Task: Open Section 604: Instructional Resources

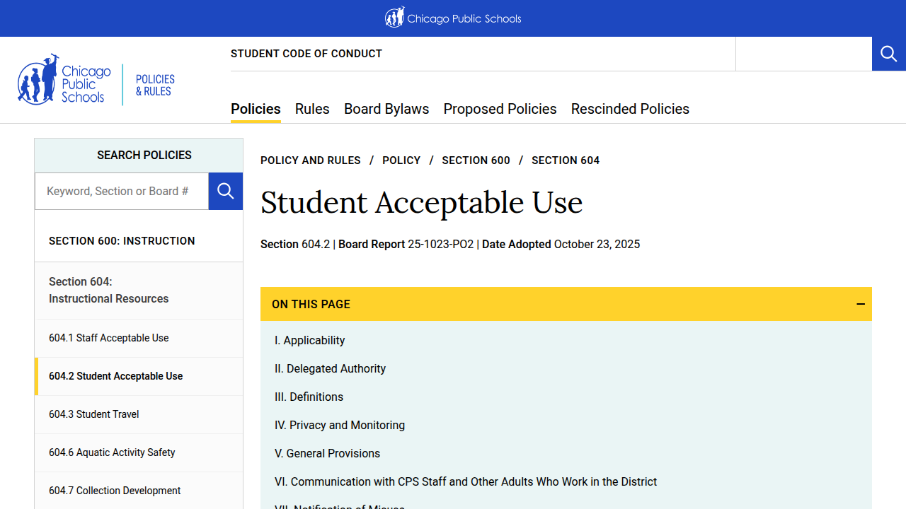Action: (x=109, y=290)
